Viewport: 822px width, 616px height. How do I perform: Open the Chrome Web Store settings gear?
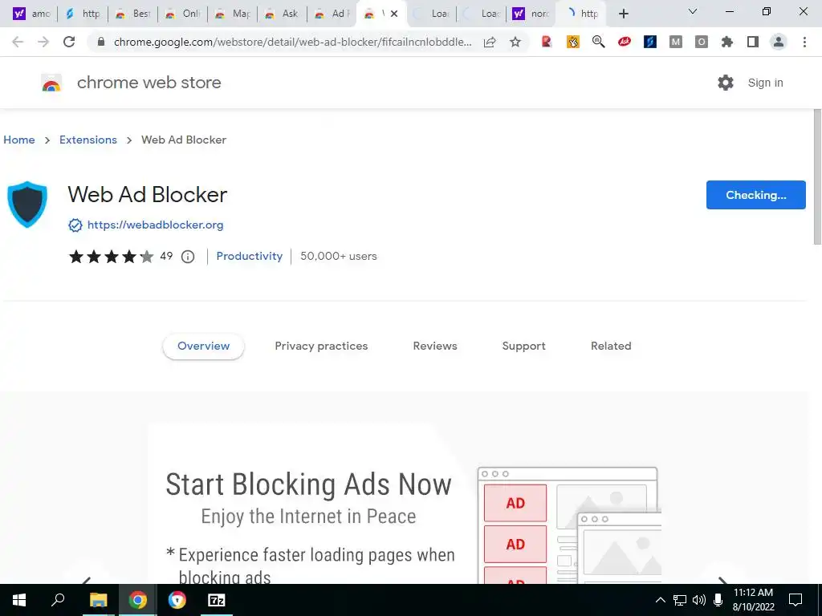point(726,83)
